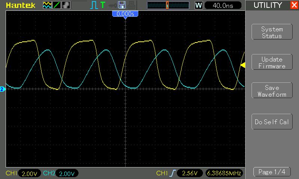Image resolution: width=299 pixels, height=179 pixels.
Task: Click the 6.38685MHz frequency readout
Action: [224, 173]
